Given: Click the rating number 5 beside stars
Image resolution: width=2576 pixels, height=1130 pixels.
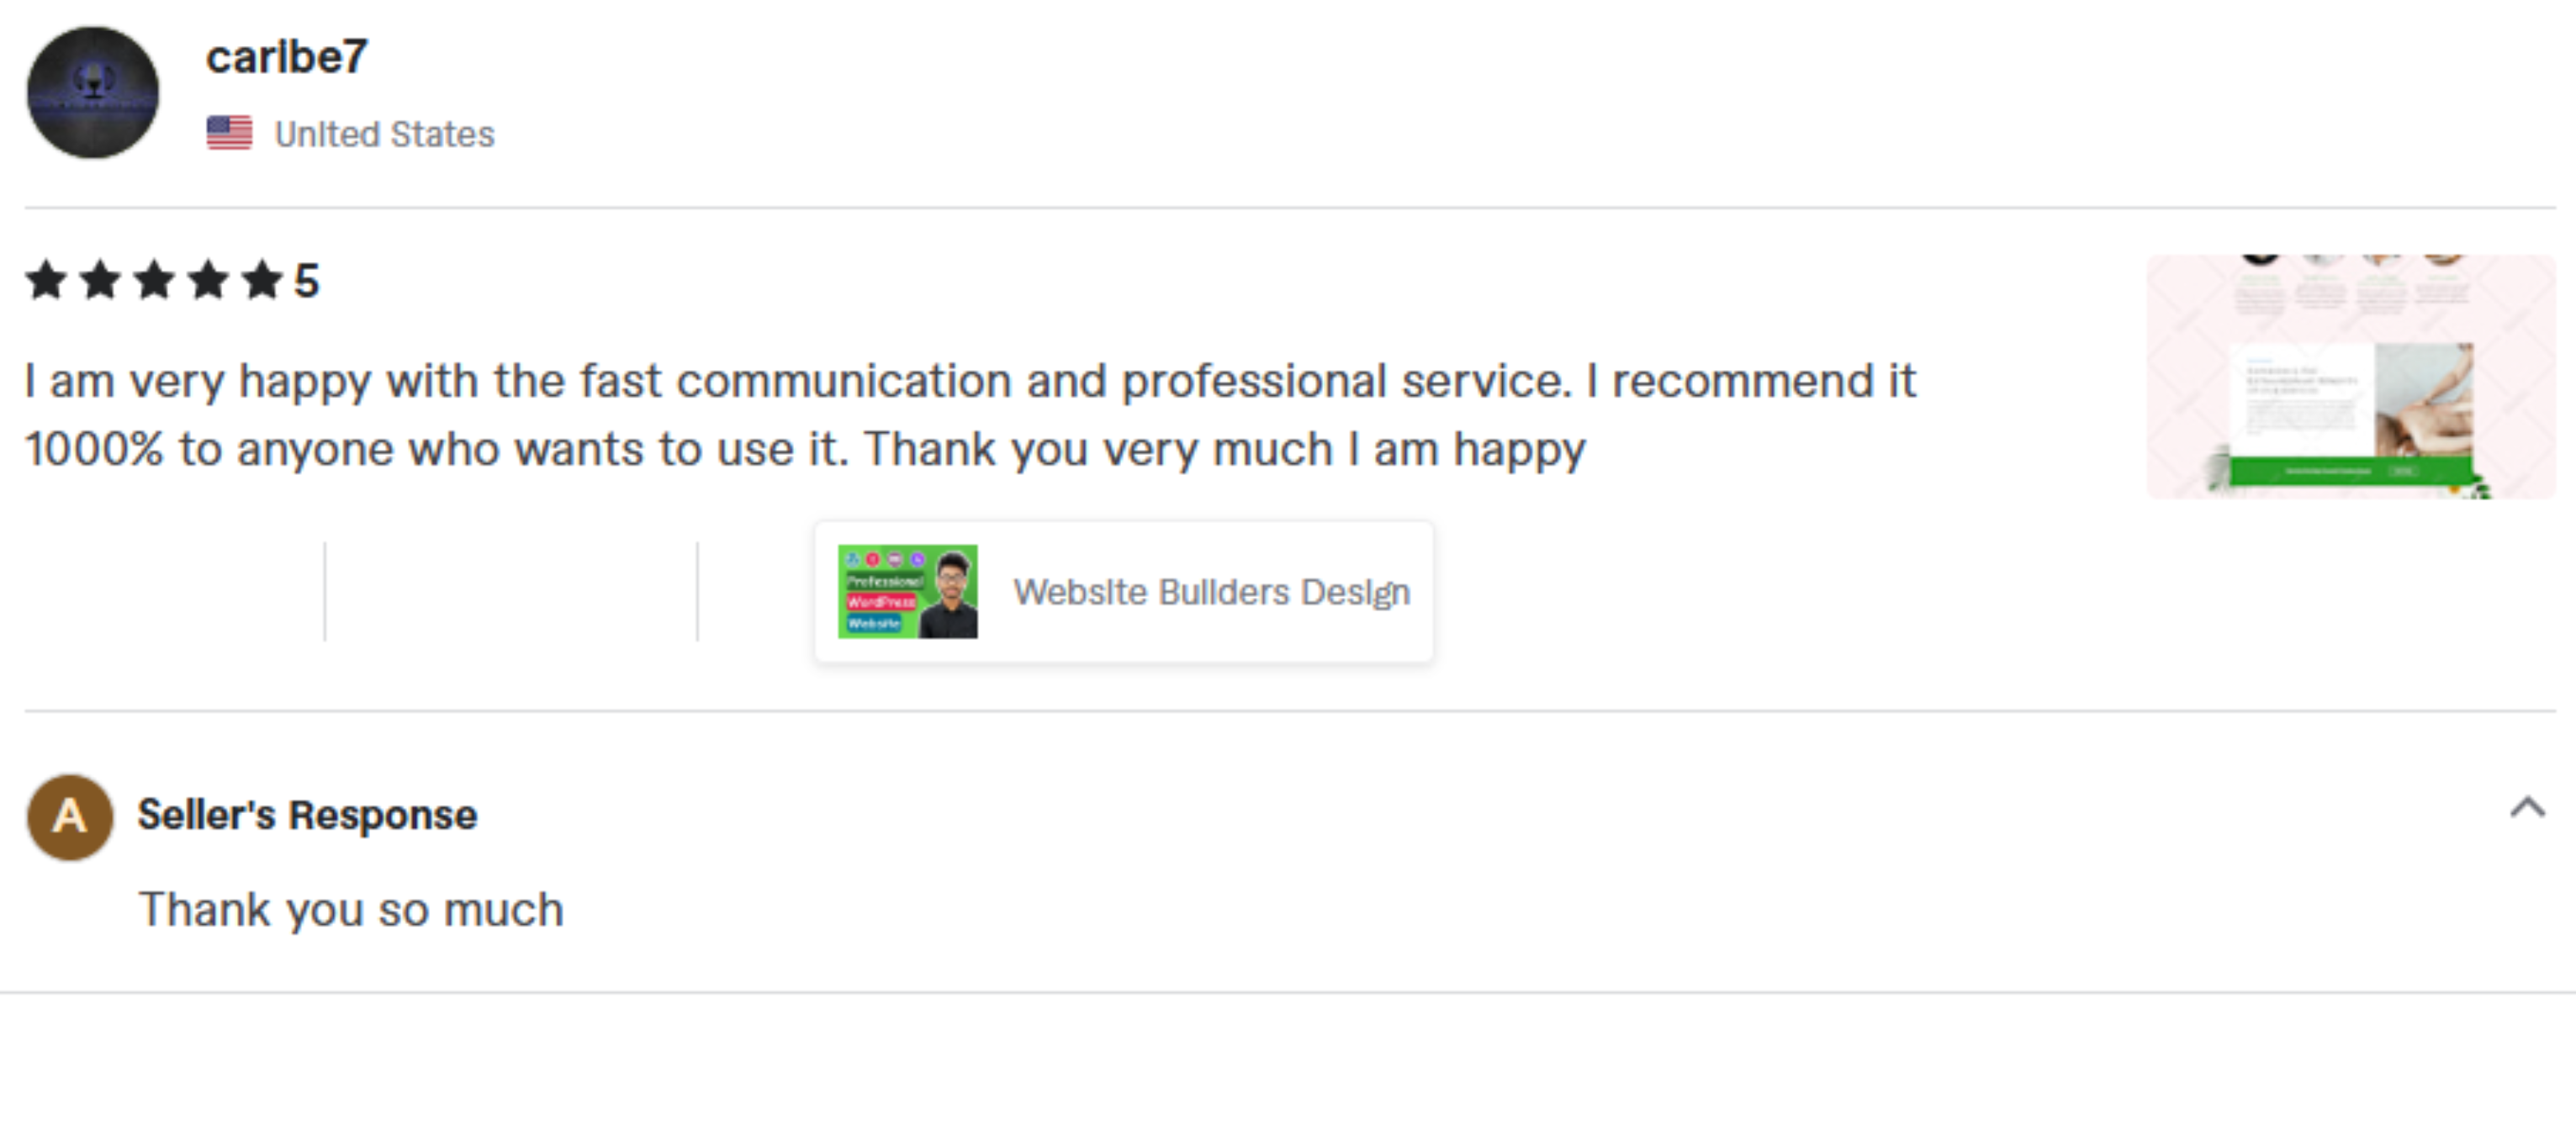Looking at the screenshot, I should pyautogui.click(x=306, y=282).
